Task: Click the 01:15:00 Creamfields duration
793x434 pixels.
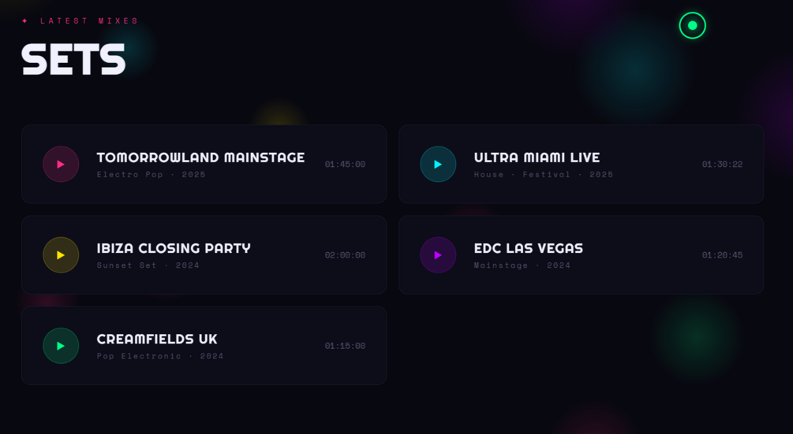Action: point(345,346)
